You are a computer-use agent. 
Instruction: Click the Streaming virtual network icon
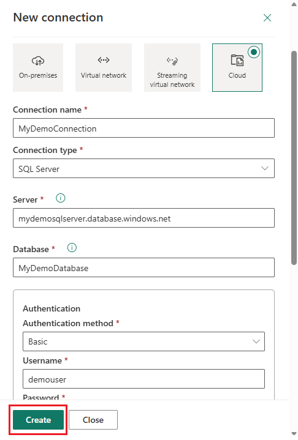pos(172,61)
